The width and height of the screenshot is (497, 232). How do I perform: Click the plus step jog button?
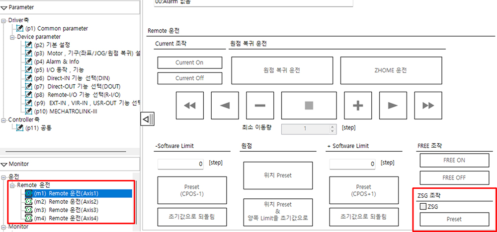click(358, 106)
